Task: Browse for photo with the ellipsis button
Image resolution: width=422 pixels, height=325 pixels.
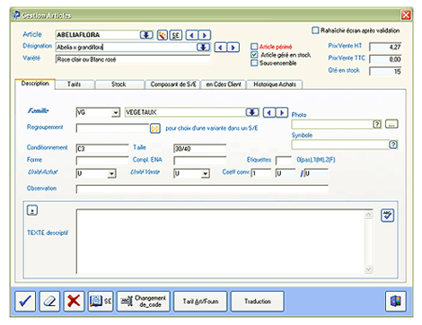Action: coord(391,124)
